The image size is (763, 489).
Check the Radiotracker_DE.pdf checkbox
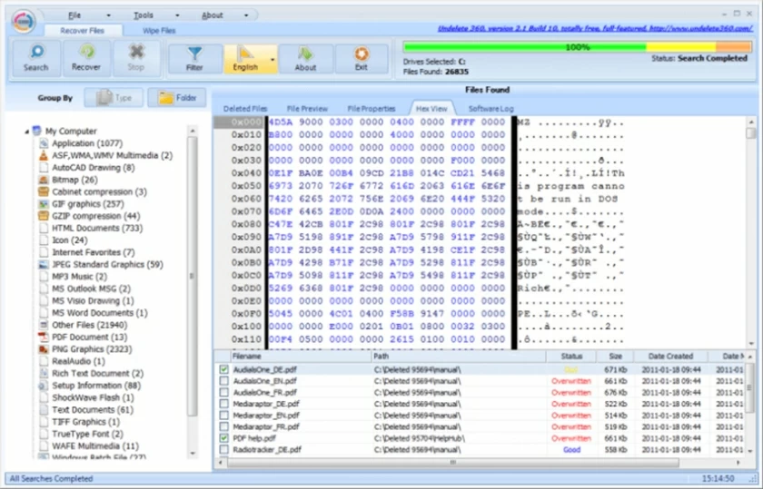[223, 450]
